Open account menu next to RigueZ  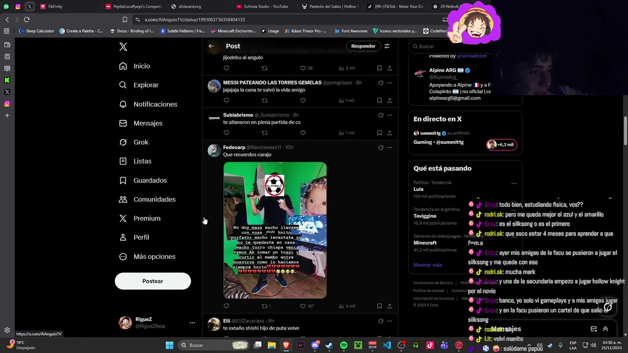[192, 323]
